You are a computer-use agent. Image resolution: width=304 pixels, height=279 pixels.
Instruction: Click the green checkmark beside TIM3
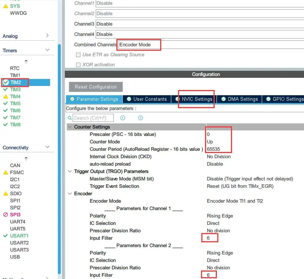pyautogui.click(x=6, y=90)
